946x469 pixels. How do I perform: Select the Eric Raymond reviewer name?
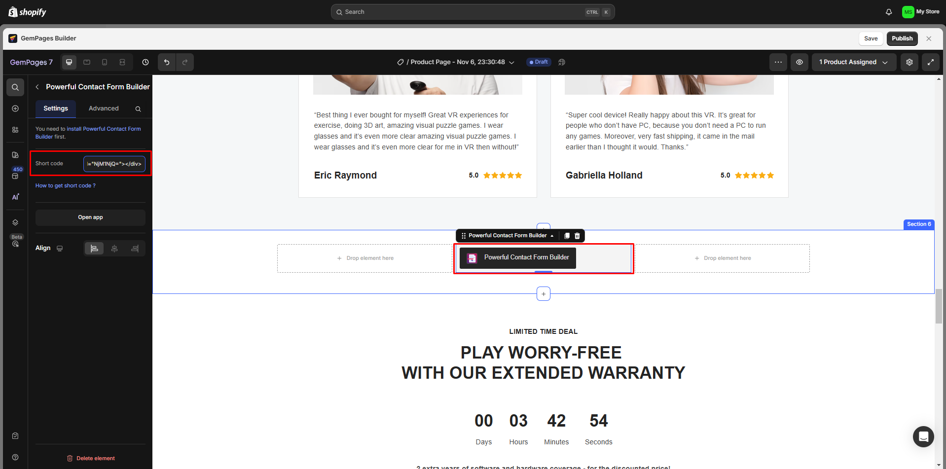345,176
